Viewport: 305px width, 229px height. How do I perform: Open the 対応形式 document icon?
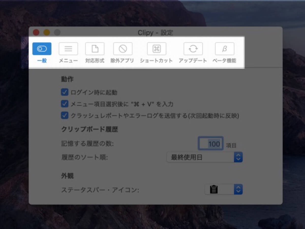click(95, 49)
